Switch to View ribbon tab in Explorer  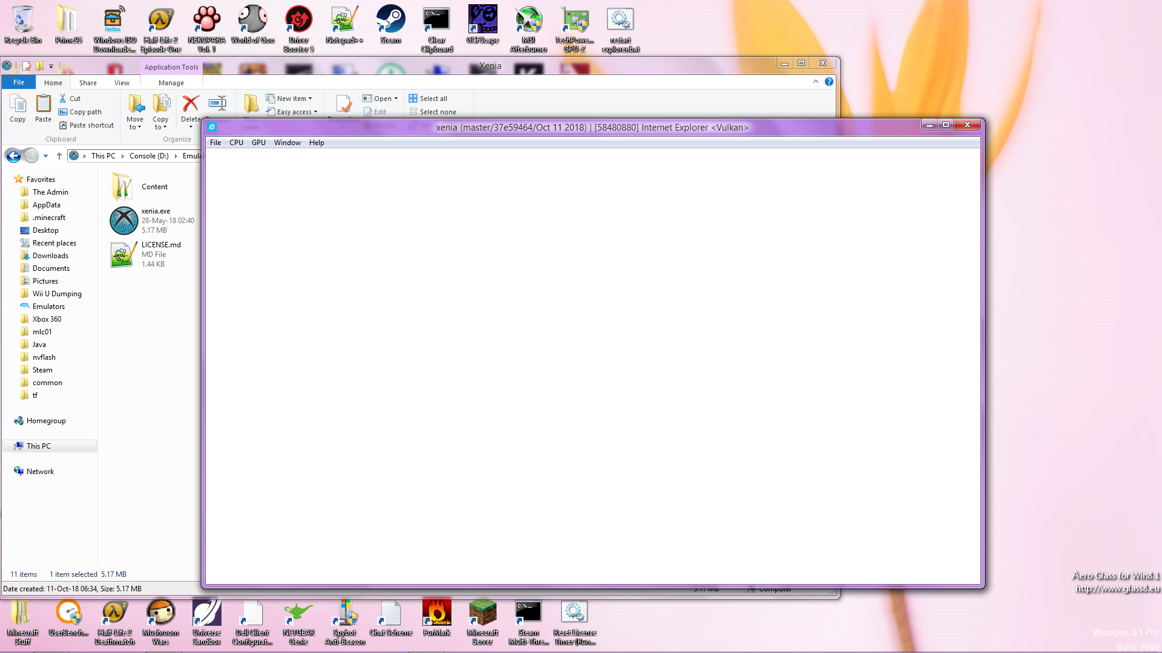coord(122,83)
